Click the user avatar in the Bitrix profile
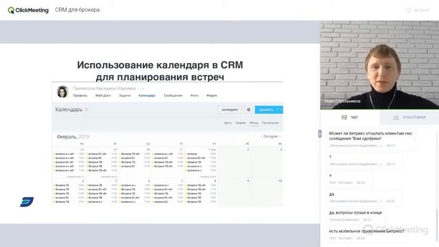This screenshot has width=439, height=247. [62, 92]
